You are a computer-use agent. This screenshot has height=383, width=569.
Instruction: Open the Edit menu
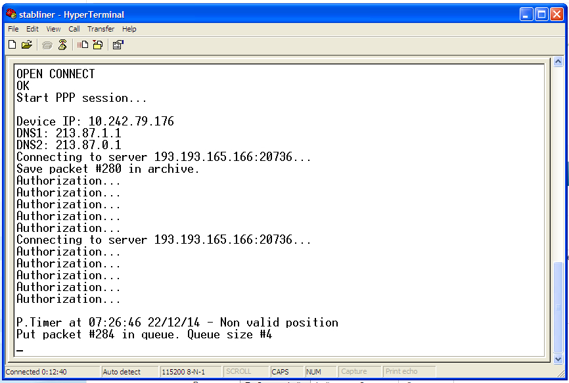coord(32,29)
